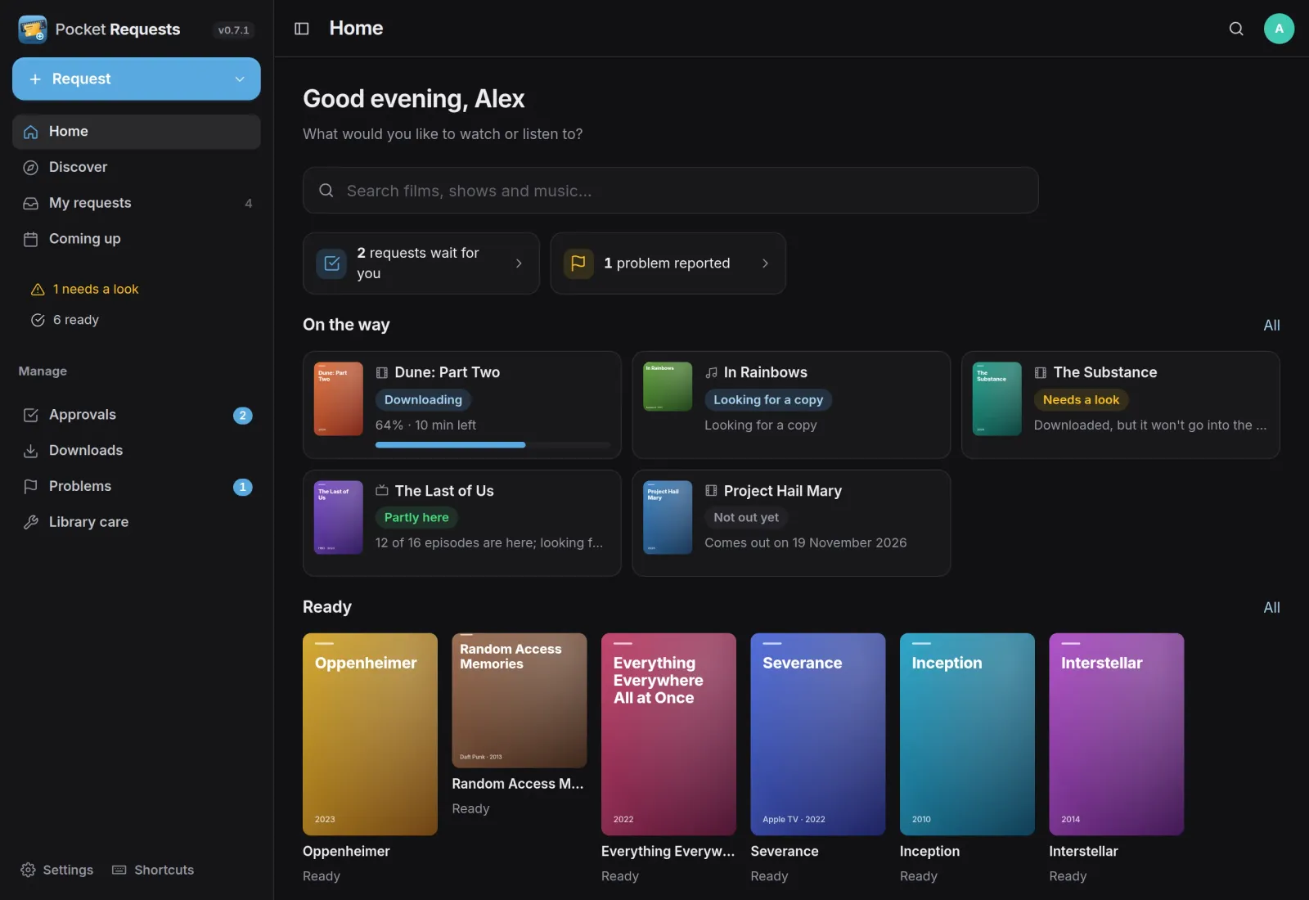Click the Downloads arrow icon

tap(31, 451)
